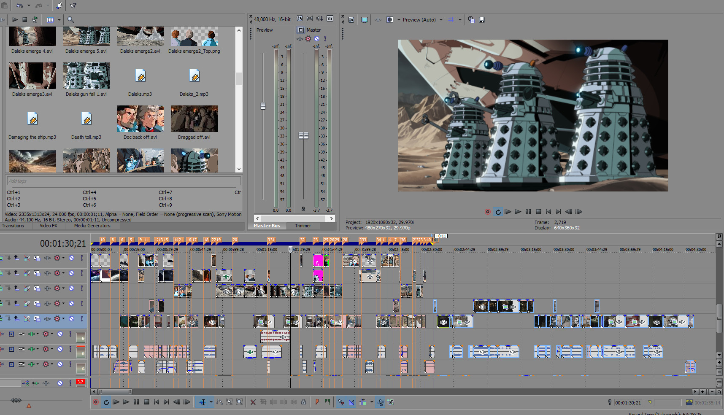The height and width of the screenshot is (415, 724).
Task: Select the Doc back off.avi thumbnail
Action: coord(140,119)
